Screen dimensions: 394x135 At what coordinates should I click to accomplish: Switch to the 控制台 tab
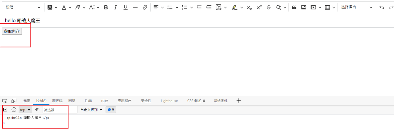41,101
